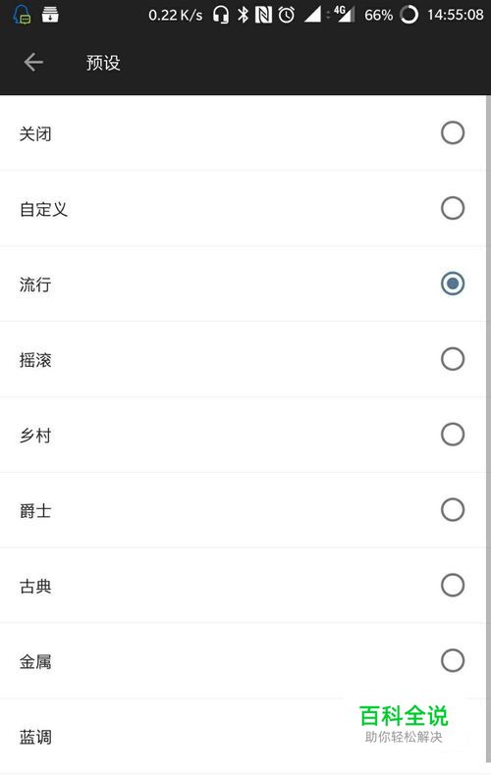
Task: Tap the 预设 page title
Action: coord(103,63)
